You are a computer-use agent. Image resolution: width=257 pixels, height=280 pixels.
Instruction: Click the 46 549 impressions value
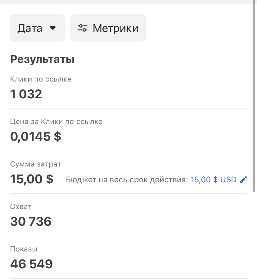tap(31, 264)
